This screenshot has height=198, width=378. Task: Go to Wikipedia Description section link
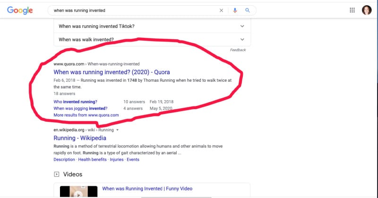point(64,159)
